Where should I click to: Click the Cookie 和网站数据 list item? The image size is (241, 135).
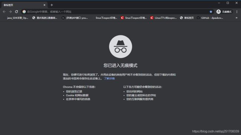[77, 95]
